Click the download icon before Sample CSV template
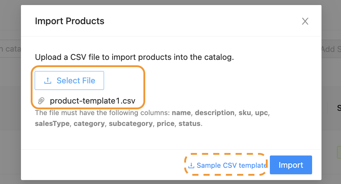The width and height of the screenshot is (341, 184). click(x=191, y=166)
